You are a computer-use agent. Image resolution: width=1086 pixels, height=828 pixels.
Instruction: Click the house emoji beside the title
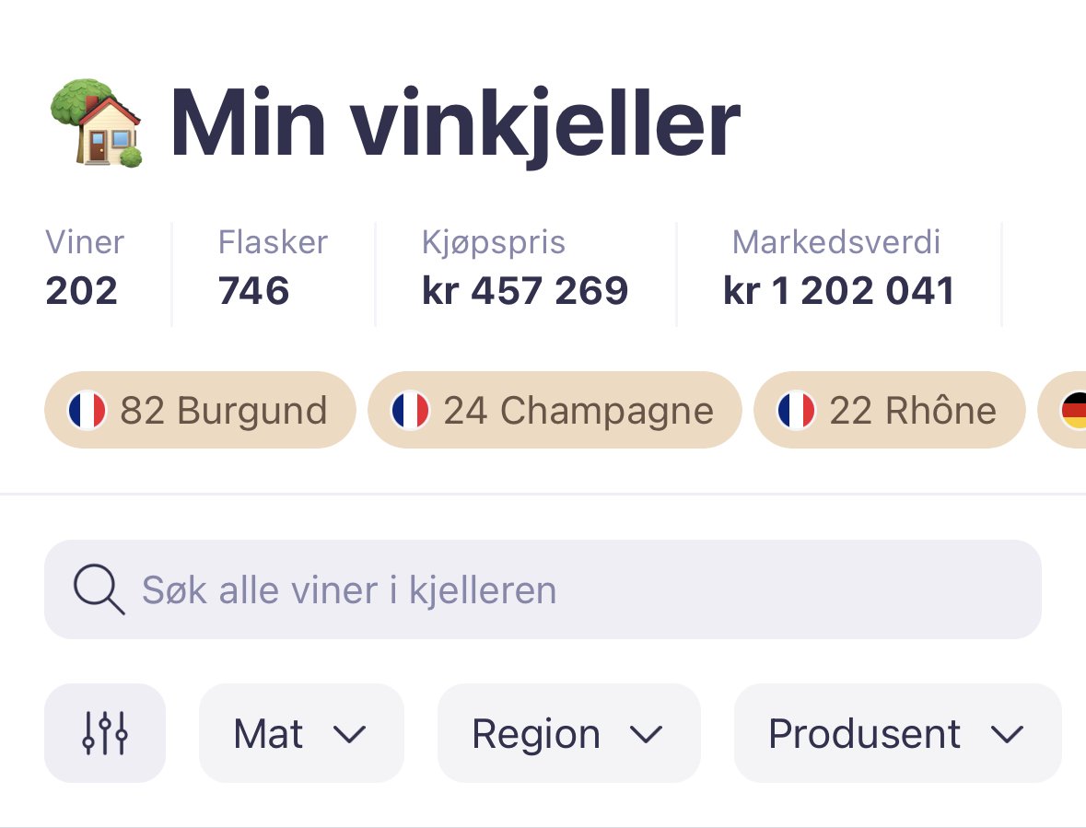click(x=97, y=122)
